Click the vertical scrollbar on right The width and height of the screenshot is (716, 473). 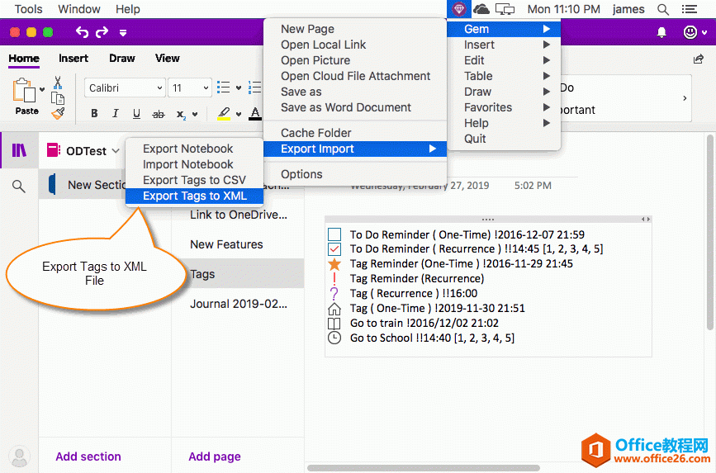pos(709,232)
